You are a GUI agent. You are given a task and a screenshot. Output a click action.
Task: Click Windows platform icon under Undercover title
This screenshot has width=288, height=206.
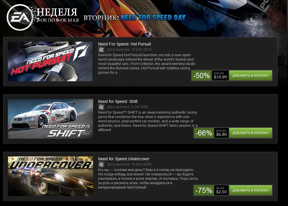point(101,164)
